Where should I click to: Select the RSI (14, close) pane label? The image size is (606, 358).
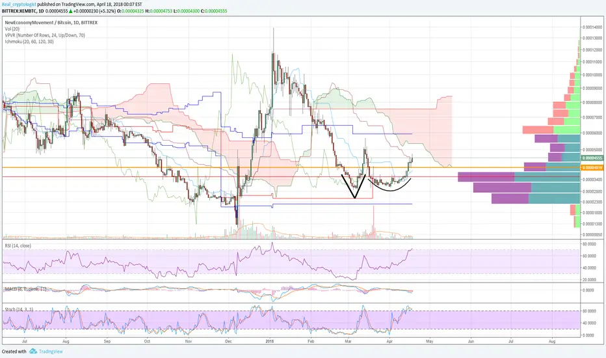click(18, 246)
